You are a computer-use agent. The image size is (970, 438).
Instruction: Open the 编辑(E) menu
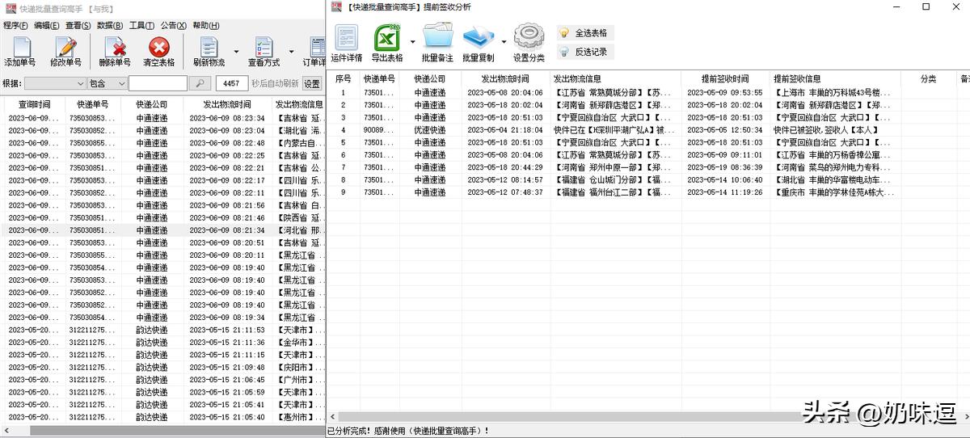tap(46, 26)
